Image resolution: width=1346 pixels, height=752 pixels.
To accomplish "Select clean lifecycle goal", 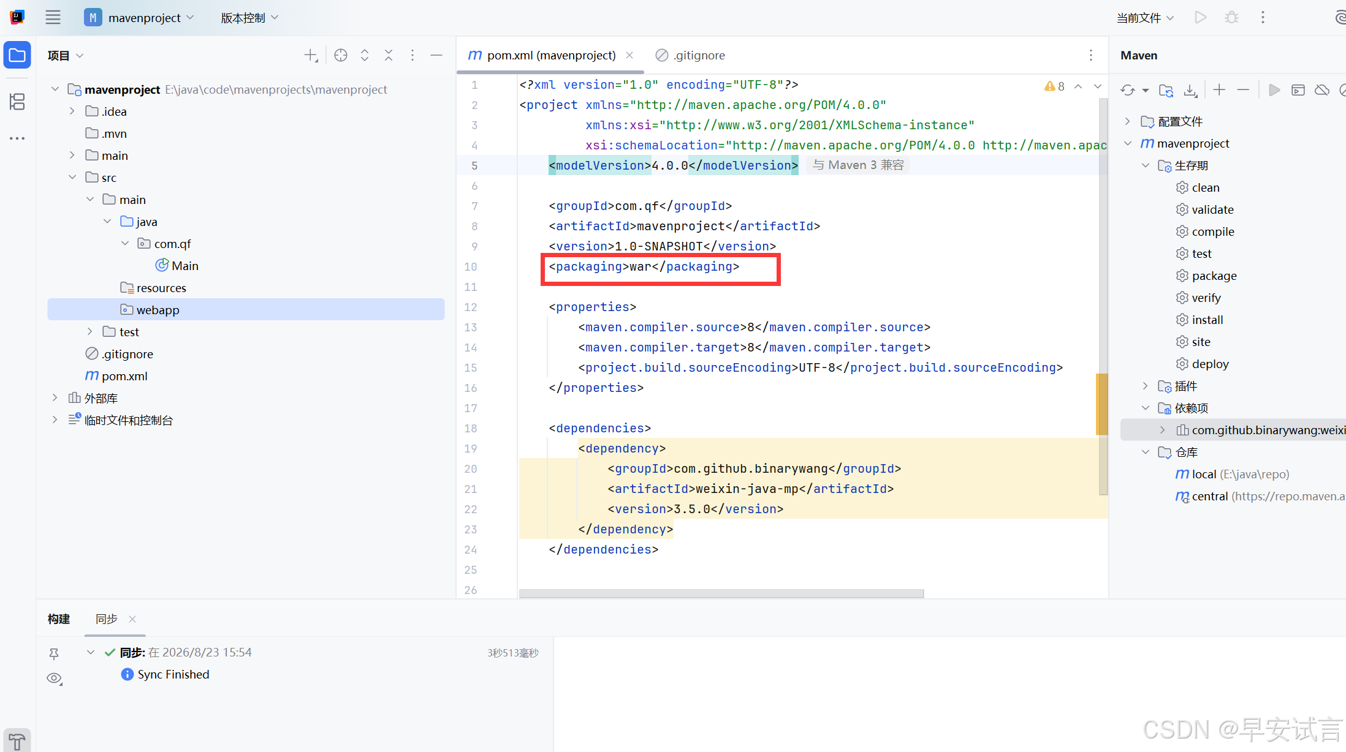I will coord(1198,187).
